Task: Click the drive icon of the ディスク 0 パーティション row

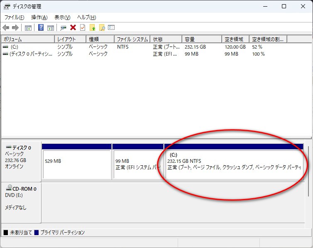Action: click(5, 54)
